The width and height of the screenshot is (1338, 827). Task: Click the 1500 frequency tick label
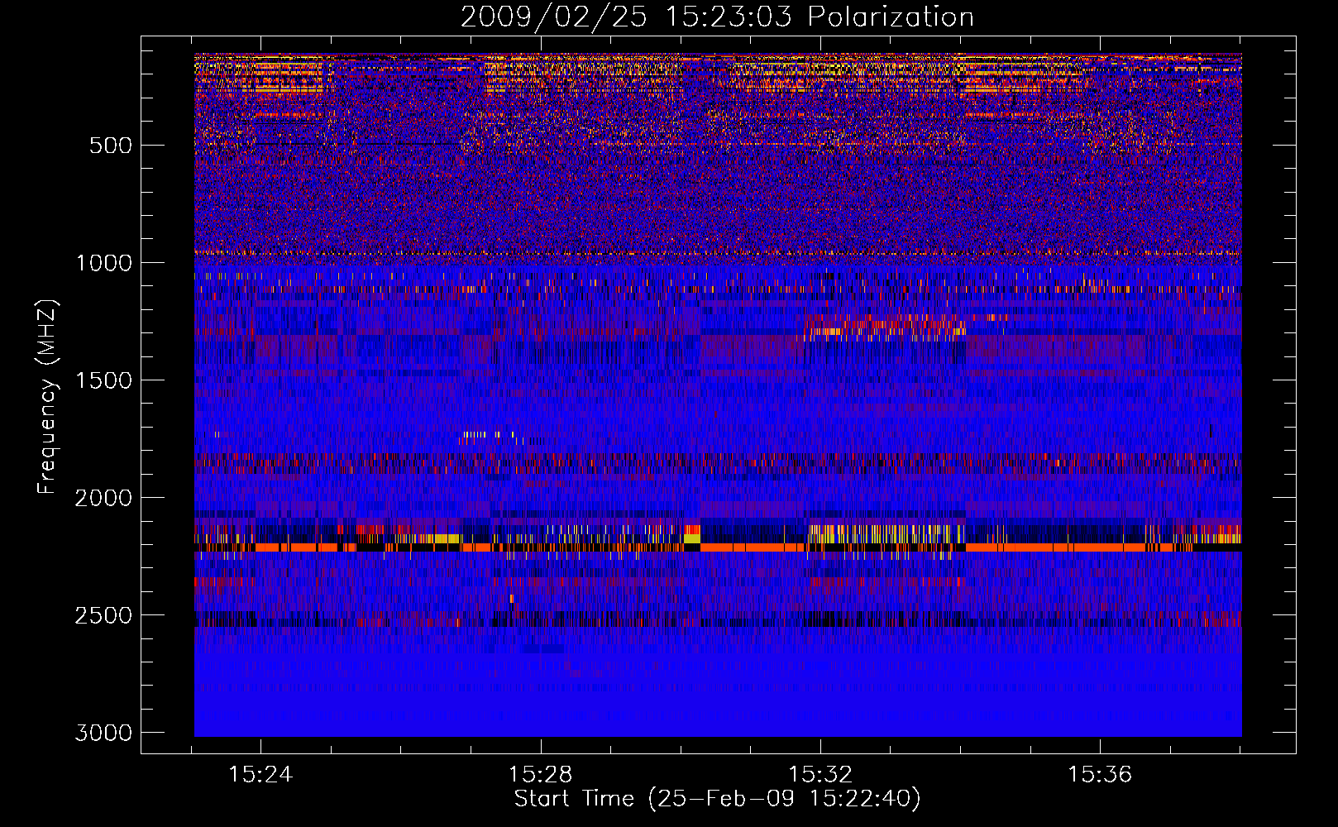tap(103, 380)
